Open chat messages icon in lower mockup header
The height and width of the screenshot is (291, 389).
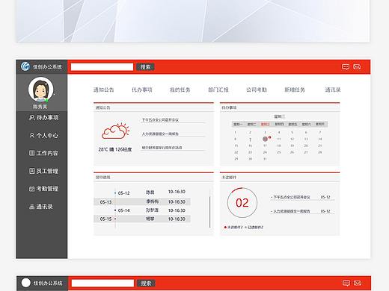[346, 283]
